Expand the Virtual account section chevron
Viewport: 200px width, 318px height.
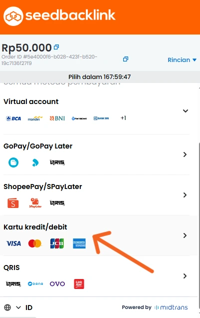[186, 110]
